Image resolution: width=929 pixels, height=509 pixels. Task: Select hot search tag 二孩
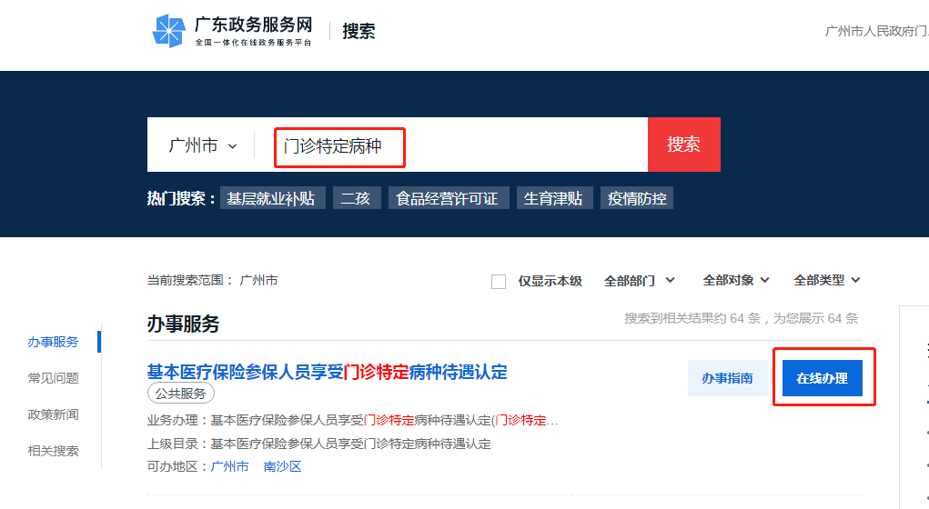356,198
